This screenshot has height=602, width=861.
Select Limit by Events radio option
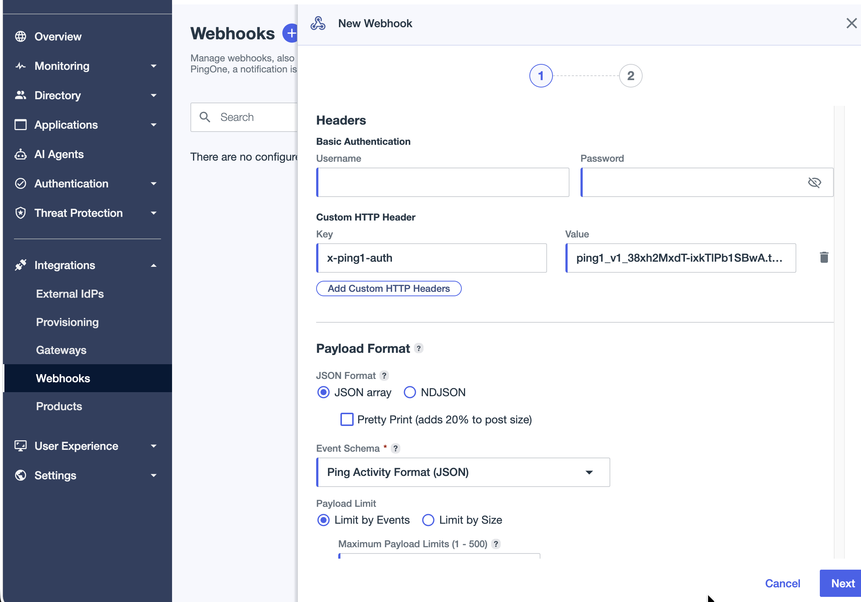coord(323,520)
